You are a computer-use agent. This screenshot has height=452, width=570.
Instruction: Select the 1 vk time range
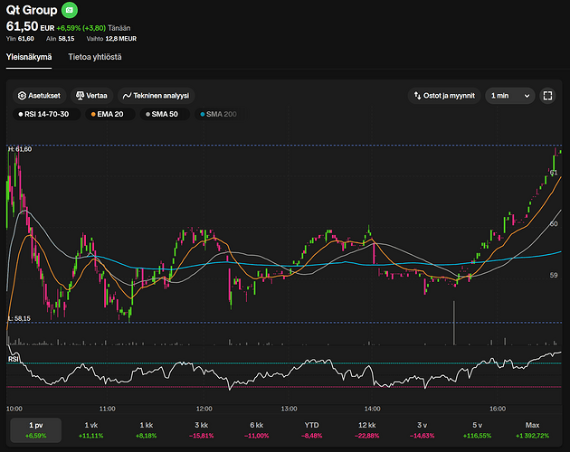pos(90,430)
